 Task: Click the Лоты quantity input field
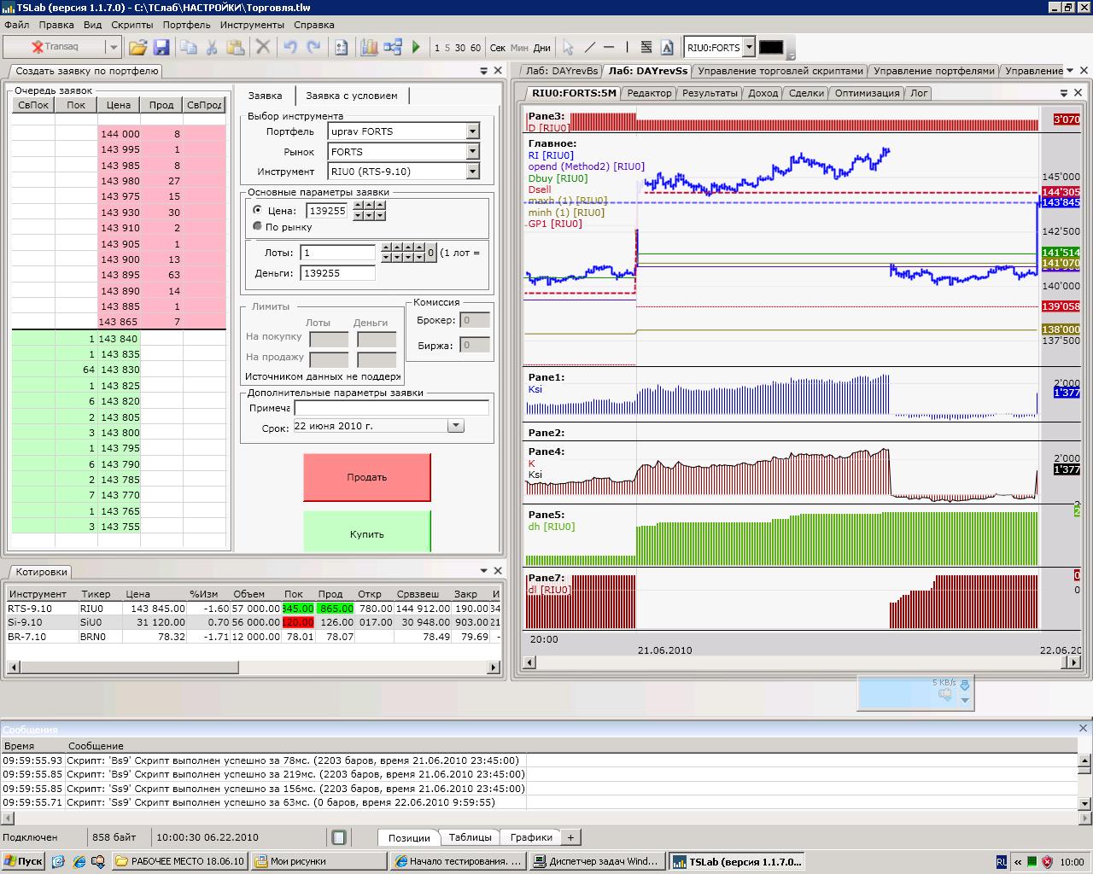[337, 253]
